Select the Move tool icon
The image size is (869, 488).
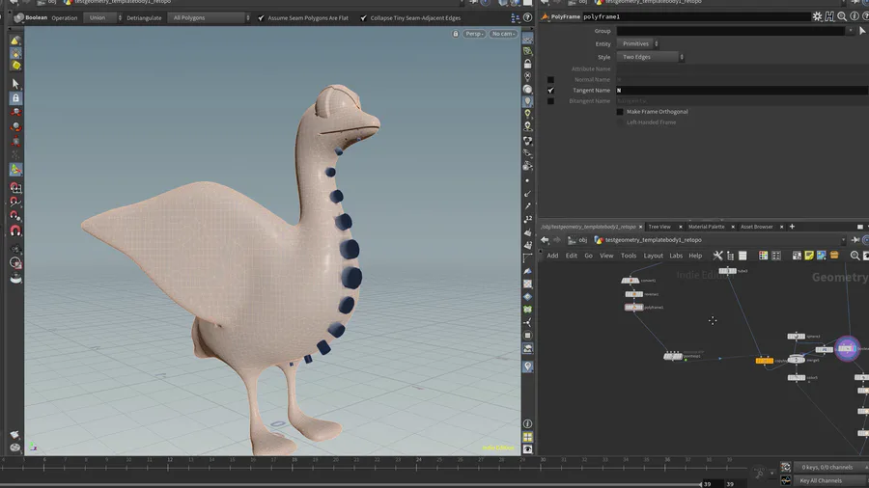(x=15, y=112)
